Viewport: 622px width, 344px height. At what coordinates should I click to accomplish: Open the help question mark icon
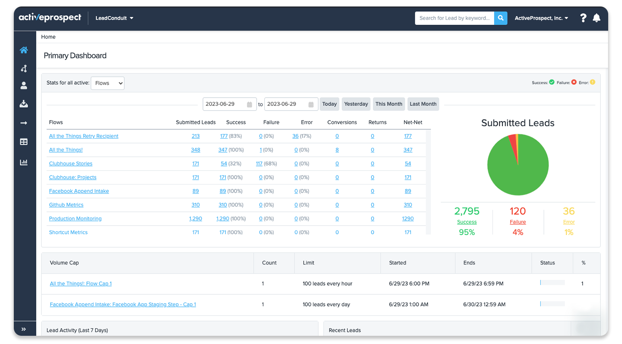coord(583,18)
